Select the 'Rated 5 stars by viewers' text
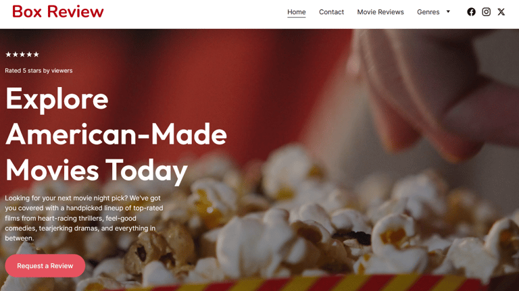The image size is (519, 291). click(39, 70)
